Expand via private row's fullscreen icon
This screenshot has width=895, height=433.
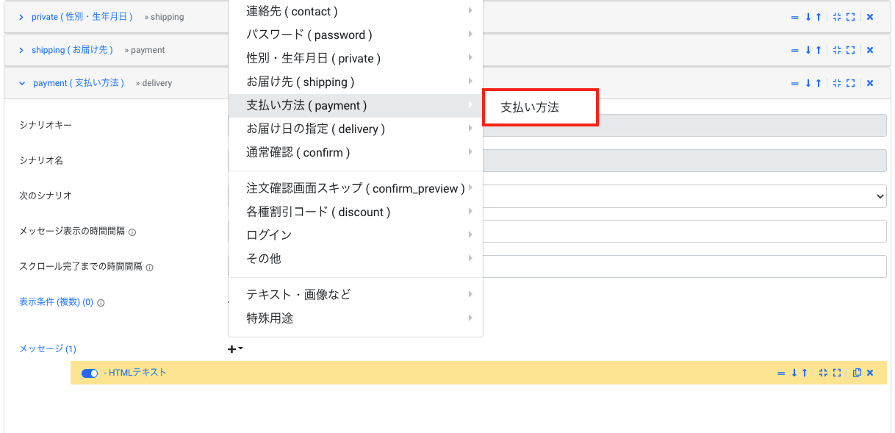[x=851, y=17]
